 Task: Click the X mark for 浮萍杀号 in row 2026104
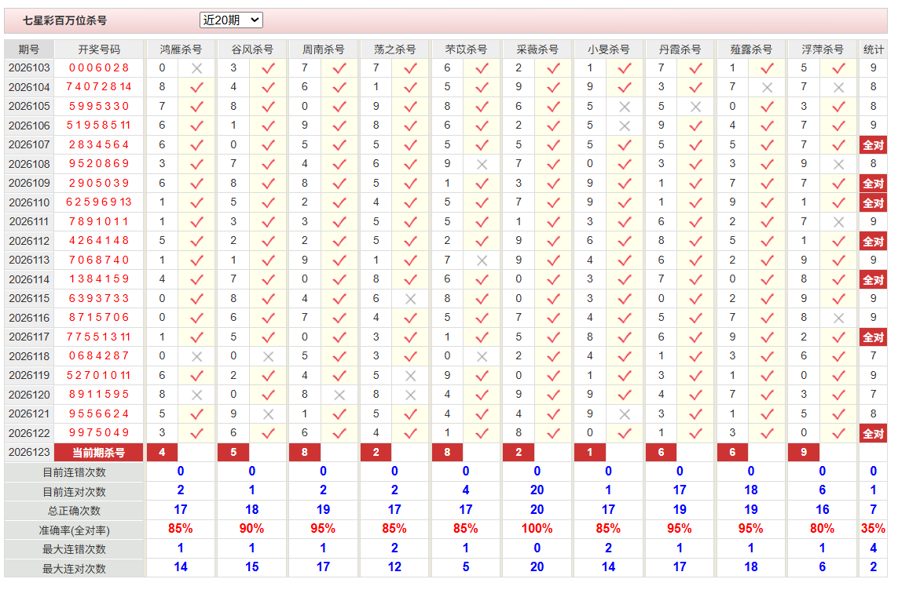[x=838, y=87]
